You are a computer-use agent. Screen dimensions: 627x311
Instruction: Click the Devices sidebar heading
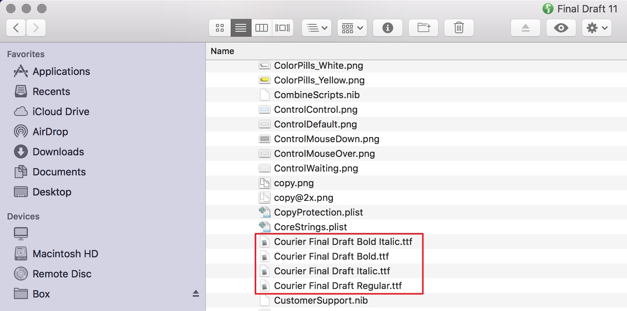click(x=23, y=216)
